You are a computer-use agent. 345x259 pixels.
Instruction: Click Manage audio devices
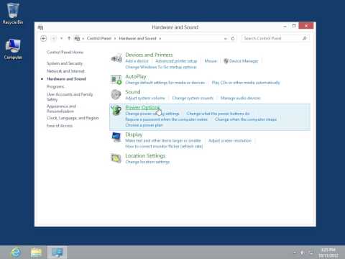pos(240,98)
